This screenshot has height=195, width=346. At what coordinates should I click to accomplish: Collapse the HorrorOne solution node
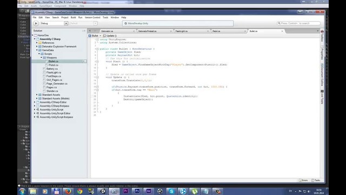tap(32, 35)
